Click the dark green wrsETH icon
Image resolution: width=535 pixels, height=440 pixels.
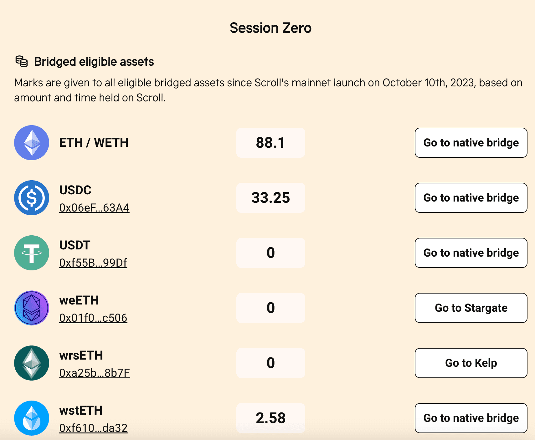(32, 363)
